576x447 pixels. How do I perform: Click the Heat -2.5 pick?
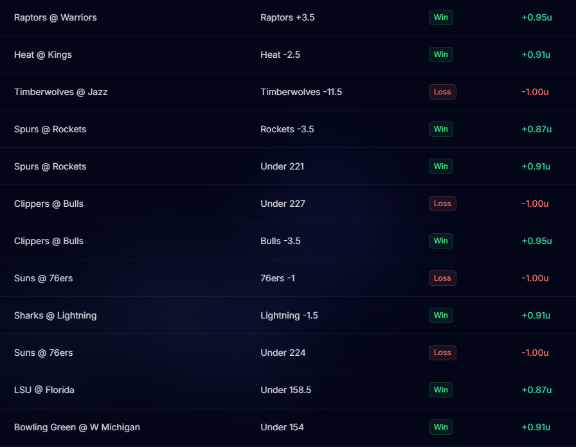click(280, 55)
